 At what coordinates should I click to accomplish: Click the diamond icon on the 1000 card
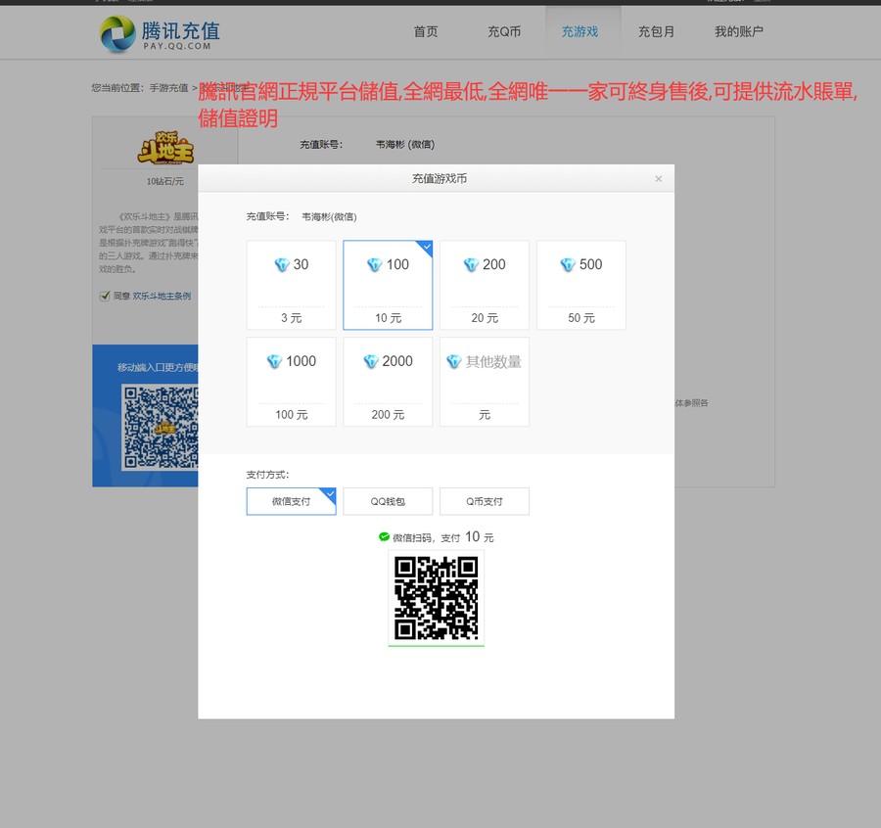274,361
